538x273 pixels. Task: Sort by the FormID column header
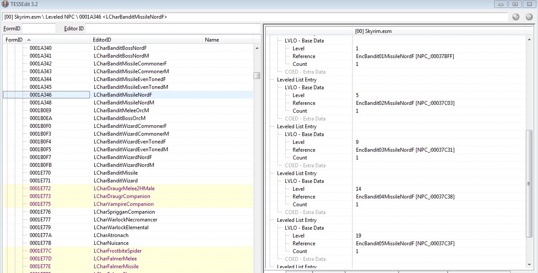point(46,40)
